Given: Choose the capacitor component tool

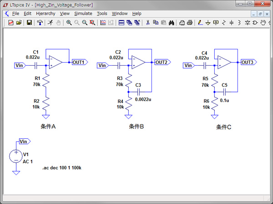Looking at the screenshot, I should pyautogui.click(x=232, y=23).
